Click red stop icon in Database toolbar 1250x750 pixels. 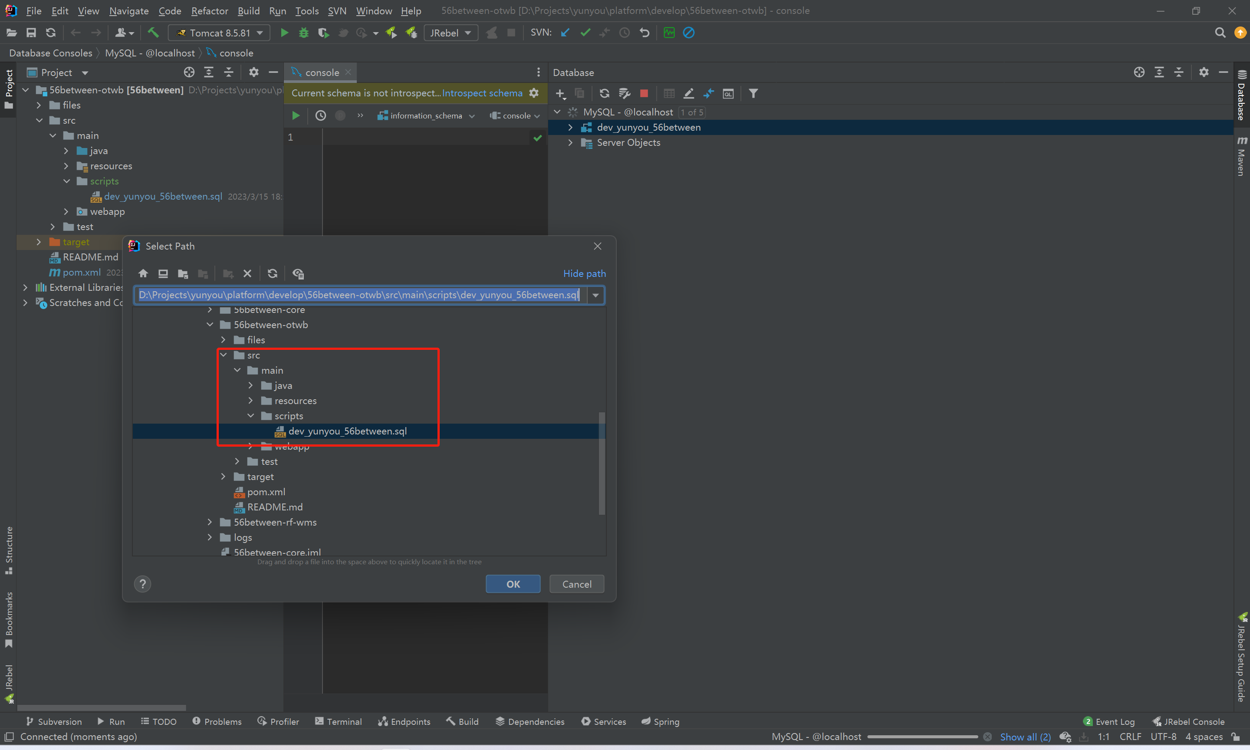click(x=644, y=93)
